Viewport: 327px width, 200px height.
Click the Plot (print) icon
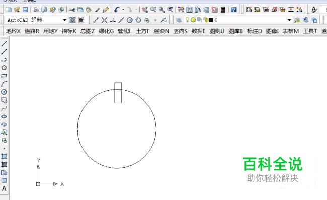pyautogui.click(x=36, y=10)
